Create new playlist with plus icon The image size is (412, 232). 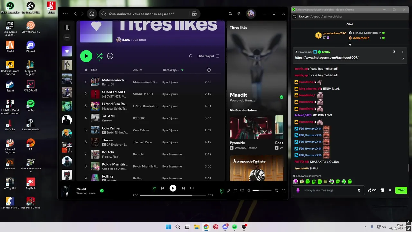[x=67, y=37]
